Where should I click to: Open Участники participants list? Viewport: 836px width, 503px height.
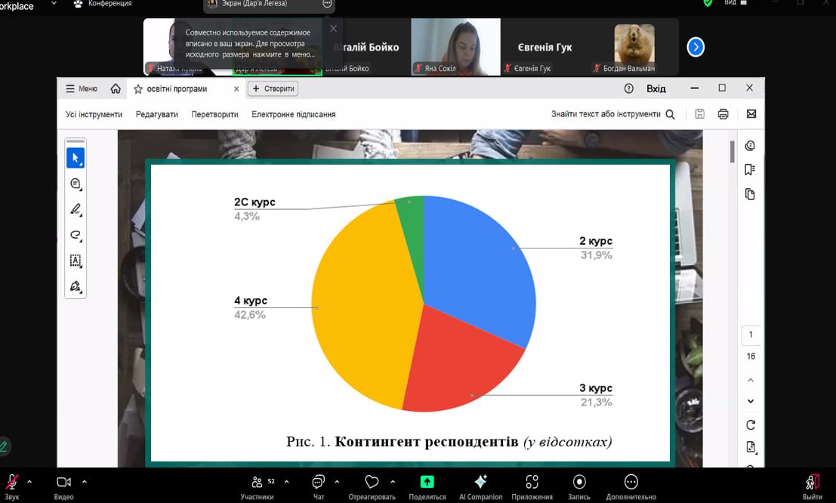pyautogui.click(x=257, y=487)
